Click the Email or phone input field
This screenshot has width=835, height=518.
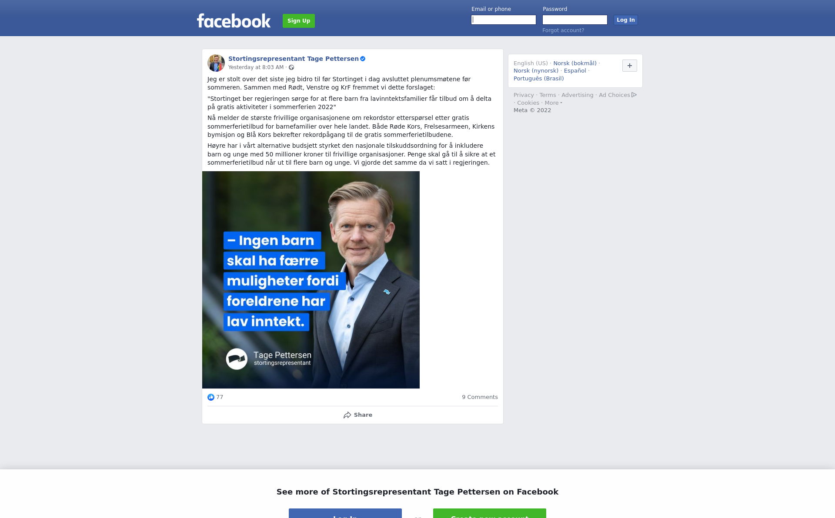[504, 20]
